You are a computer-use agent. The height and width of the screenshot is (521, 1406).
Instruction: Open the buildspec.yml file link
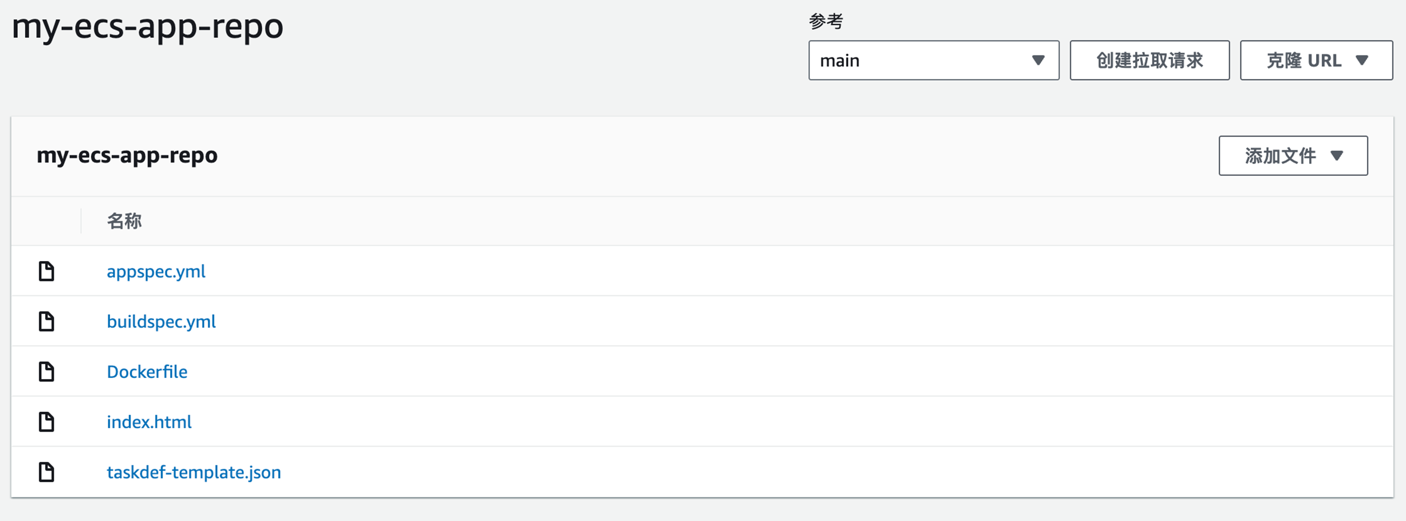[x=161, y=322]
